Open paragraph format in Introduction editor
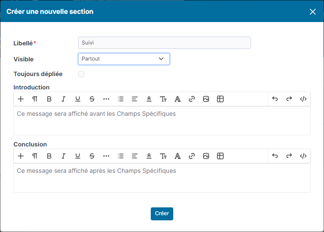 pos(35,99)
